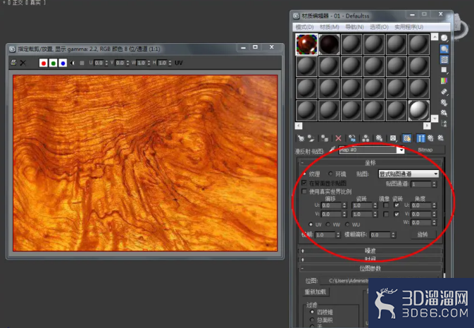The image size is (474, 328).
Task: Toggle the blue channel in crop window
Action: coord(63,63)
